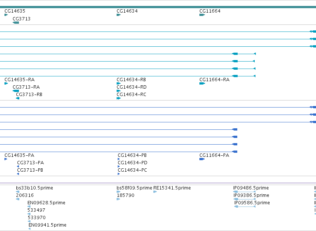Select the CG14634-PB protein glyph
The height and width of the screenshot is (231, 316).
[x=119, y=159]
